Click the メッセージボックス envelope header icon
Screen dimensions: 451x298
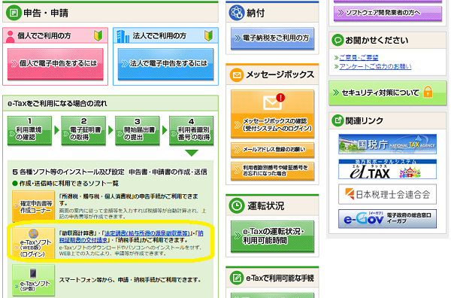coord(237,74)
